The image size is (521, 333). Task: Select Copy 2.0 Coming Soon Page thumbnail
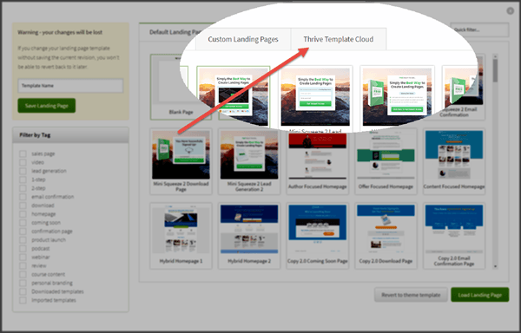tap(317, 236)
